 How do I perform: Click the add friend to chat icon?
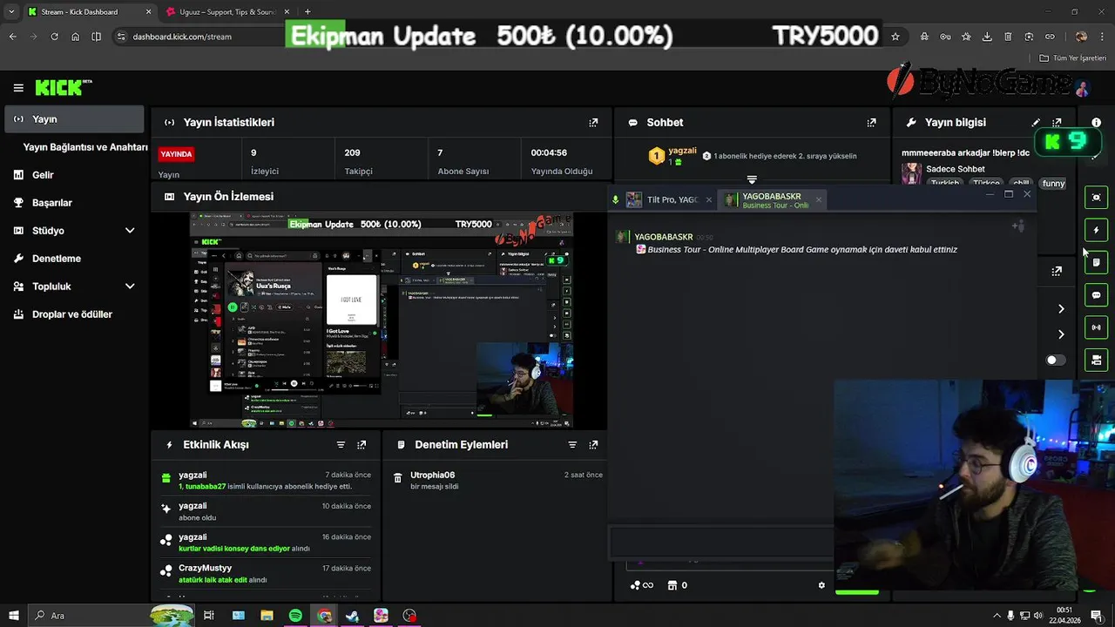point(1017,226)
